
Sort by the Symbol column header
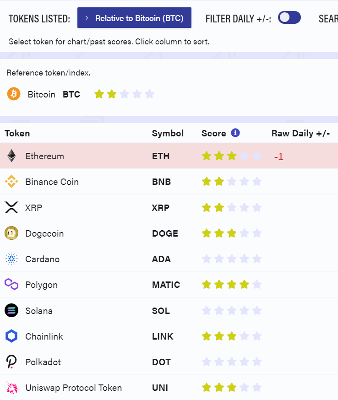tap(168, 134)
